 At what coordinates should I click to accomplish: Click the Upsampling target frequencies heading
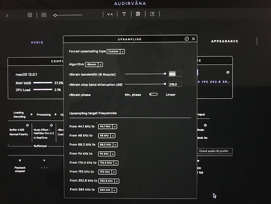click(x=93, y=113)
